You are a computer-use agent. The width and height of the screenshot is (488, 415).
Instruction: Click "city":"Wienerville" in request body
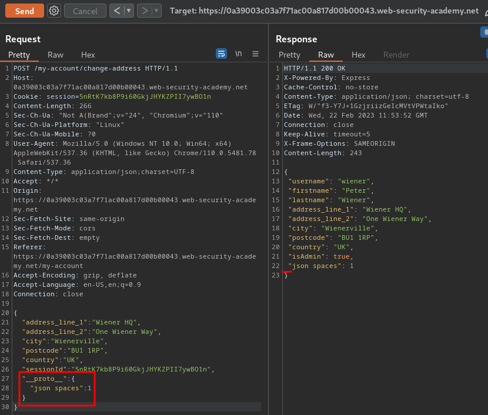65,341
